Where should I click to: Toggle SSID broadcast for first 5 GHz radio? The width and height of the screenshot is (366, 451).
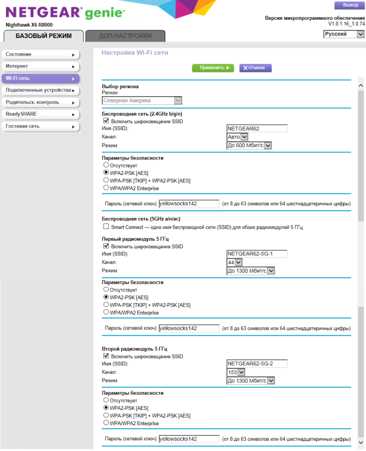coord(106,246)
